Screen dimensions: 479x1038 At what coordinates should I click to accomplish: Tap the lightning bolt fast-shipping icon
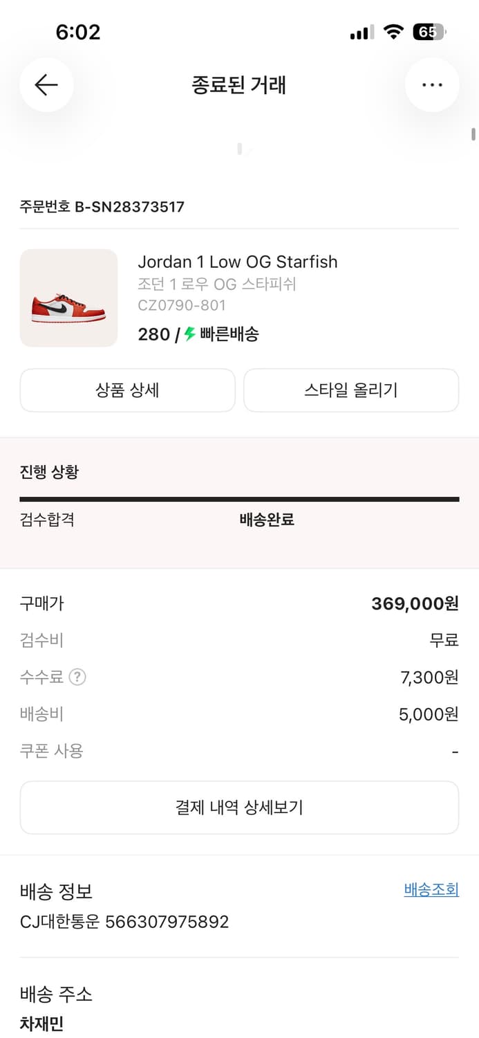click(x=189, y=334)
